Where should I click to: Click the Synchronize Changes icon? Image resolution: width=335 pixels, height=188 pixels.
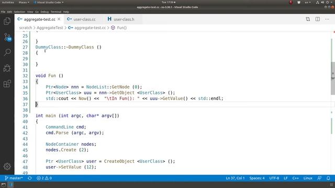[x=30, y=178]
